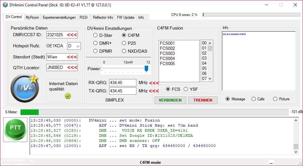The image size is (303, 166).
Task: Click the QTH Locator input field
Action: click(x=62, y=67)
